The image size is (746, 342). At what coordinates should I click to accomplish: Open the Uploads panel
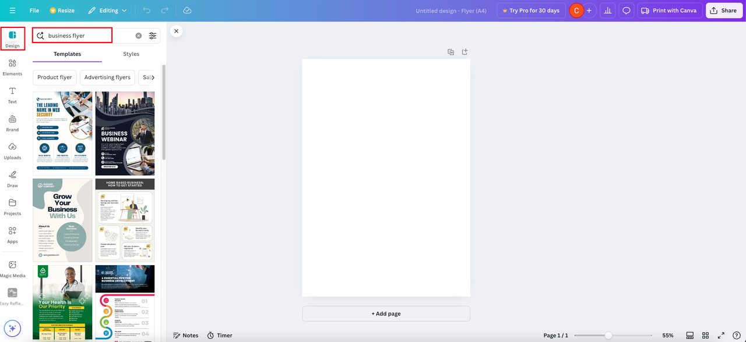[x=12, y=151]
